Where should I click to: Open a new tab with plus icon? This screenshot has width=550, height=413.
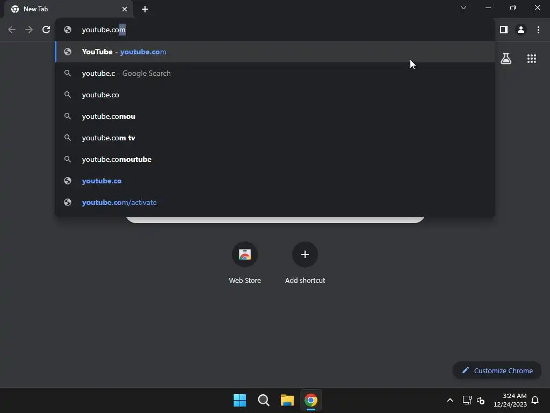coord(145,9)
